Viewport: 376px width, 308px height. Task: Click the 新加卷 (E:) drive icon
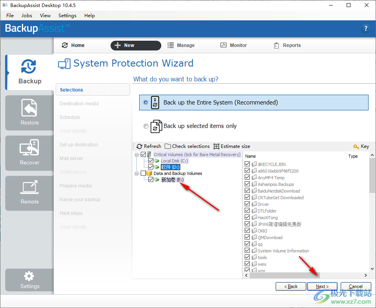click(156, 180)
